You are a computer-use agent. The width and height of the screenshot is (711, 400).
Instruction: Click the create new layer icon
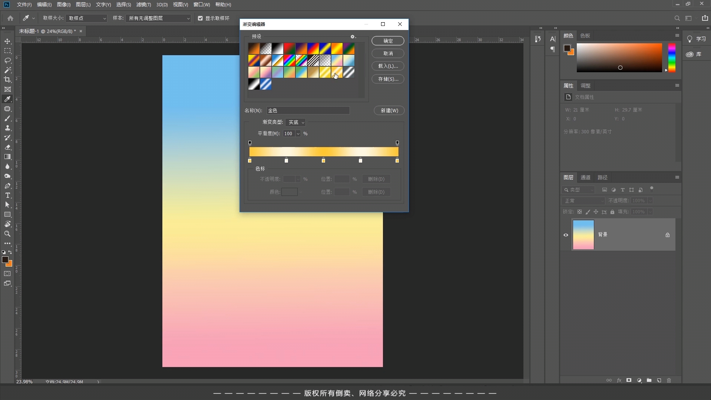[659, 380]
